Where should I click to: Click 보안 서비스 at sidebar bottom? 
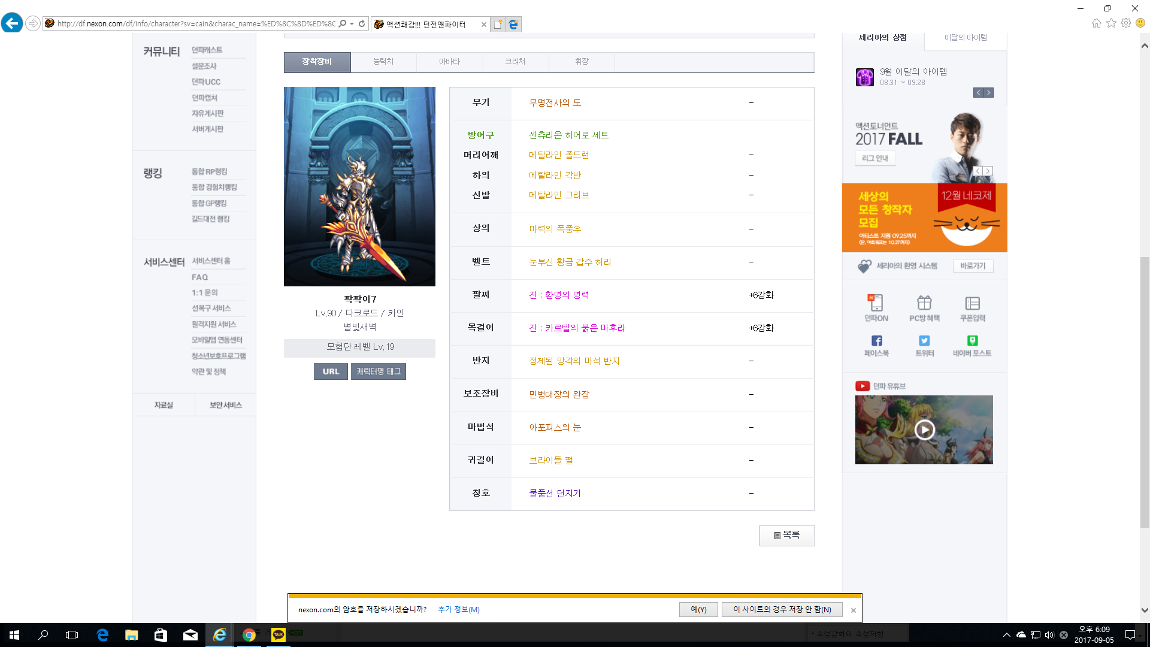coord(225,406)
